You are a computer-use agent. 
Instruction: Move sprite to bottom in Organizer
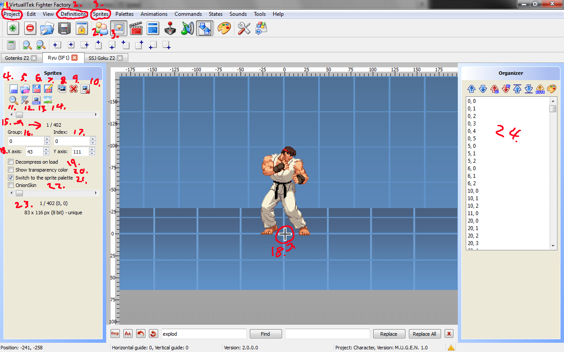[529, 89]
